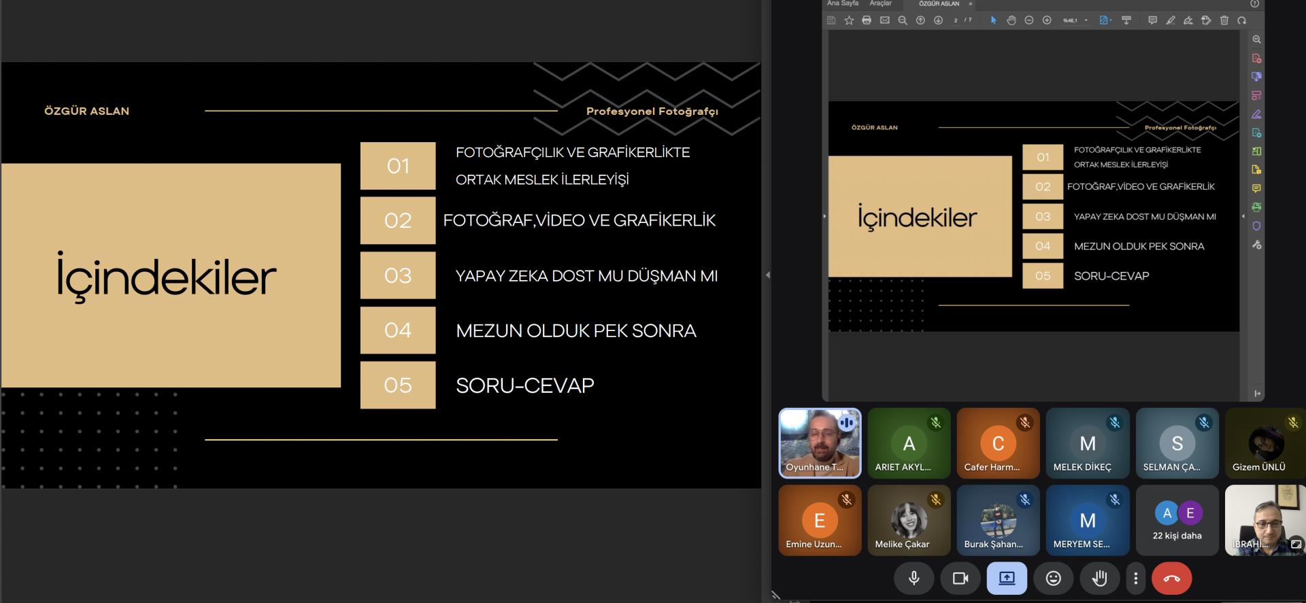Select the hand pan tool in PDF toolbar
The image size is (1306, 603).
[1011, 20]
